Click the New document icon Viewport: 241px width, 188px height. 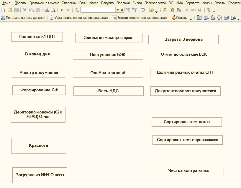[3, 10]
